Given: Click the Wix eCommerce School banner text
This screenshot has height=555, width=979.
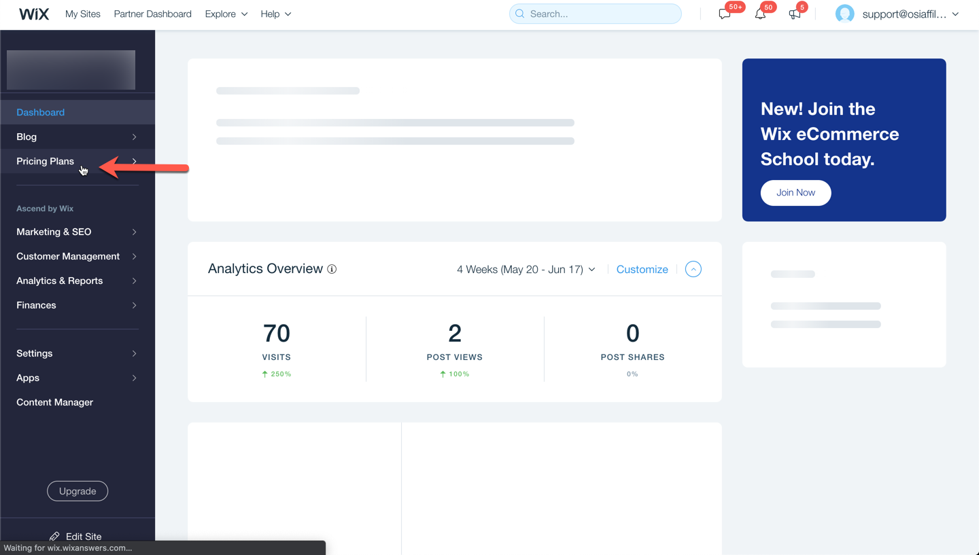Looking at the screenshot, I should pyautogui.click(x=829, y=134).
